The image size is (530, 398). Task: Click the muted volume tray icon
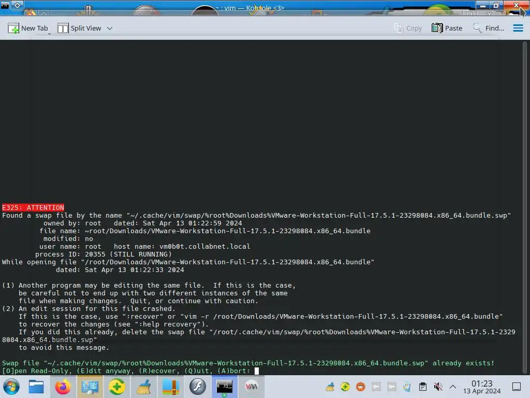(438, 387)
